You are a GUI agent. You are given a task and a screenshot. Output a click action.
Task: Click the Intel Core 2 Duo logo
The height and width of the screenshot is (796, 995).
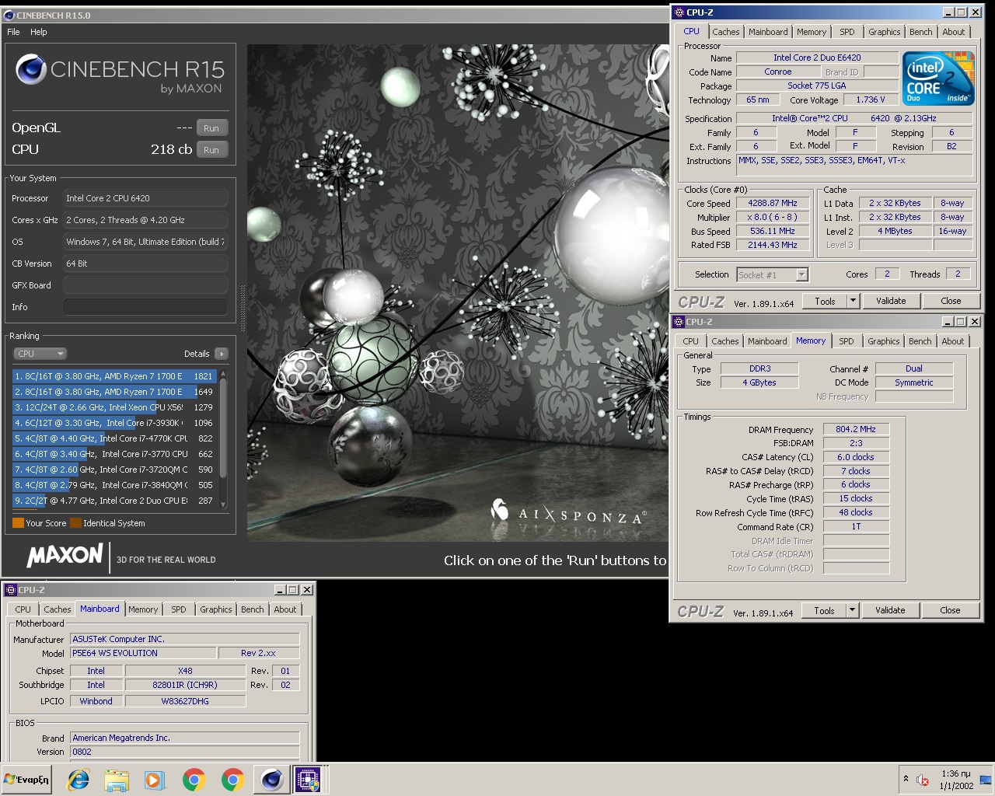point(938,78)
